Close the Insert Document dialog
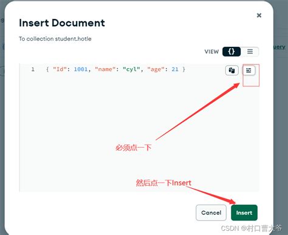This screenshot has height=235, width=288. (x=259, y=15)
